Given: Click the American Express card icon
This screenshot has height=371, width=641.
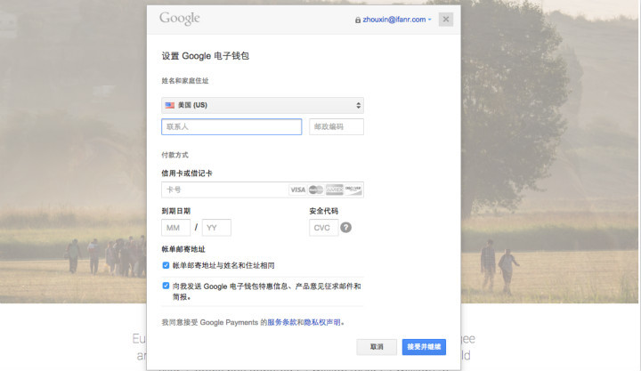Looking at the screenshot, I should click(x=335, y=190).
